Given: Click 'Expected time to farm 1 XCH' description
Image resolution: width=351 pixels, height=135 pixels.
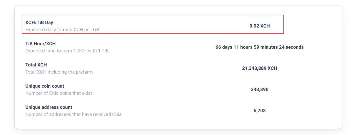Looking at the screenshot, I should 68,51.
